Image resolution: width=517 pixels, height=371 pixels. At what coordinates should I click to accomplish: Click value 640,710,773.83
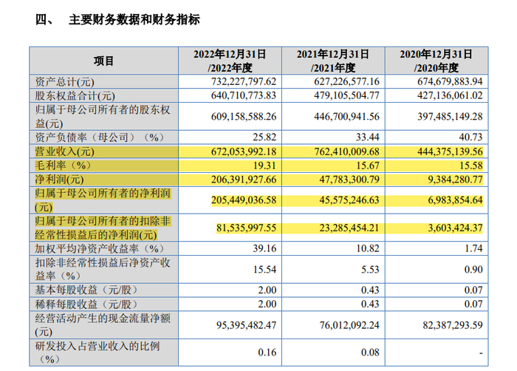point(244,95)
